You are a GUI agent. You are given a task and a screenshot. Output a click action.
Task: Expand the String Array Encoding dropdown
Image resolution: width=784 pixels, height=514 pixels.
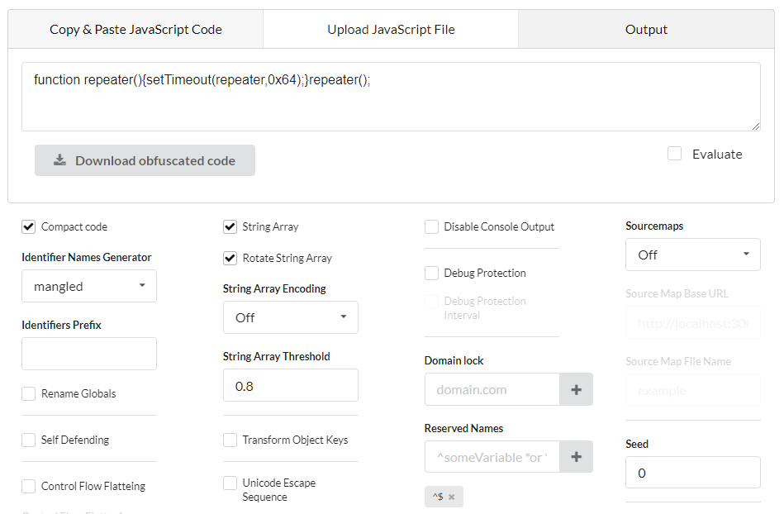click(x=291, y=317)
